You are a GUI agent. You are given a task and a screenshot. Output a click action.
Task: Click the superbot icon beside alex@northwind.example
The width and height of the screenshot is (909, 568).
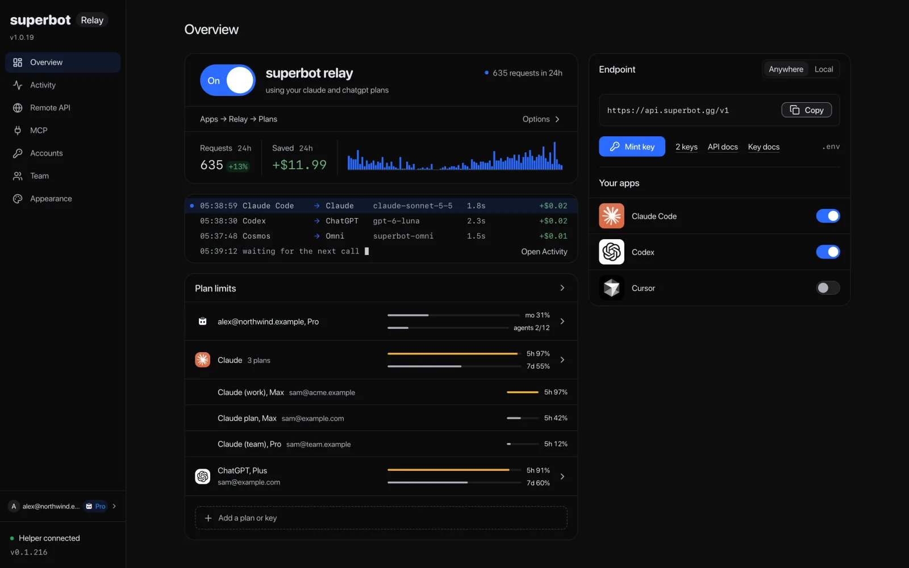point(202,321)
